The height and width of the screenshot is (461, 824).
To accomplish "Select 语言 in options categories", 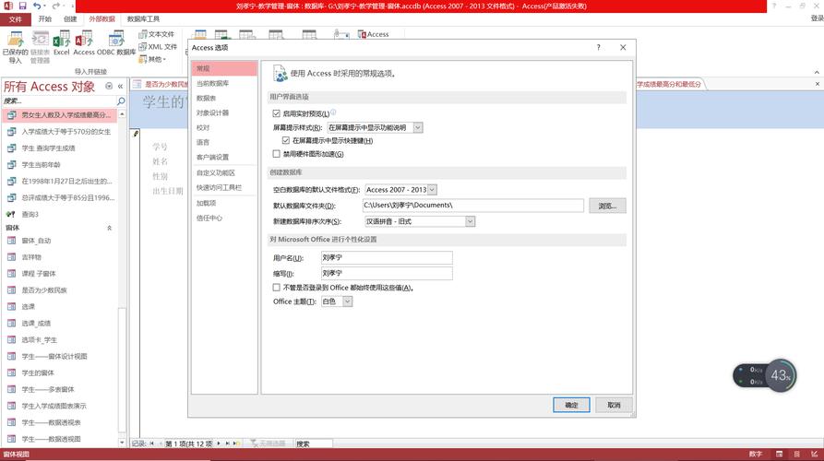I will coord(224,142).
